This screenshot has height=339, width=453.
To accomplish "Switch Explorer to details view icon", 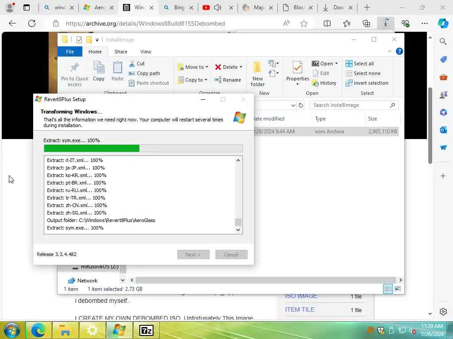I will [388, 289].
